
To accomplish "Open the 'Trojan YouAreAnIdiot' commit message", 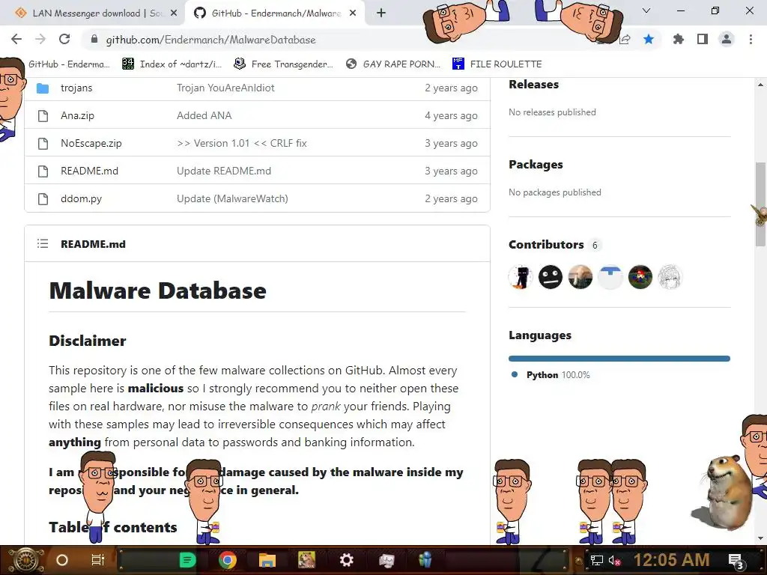I will pyautogui.click(x=225, y=88).
